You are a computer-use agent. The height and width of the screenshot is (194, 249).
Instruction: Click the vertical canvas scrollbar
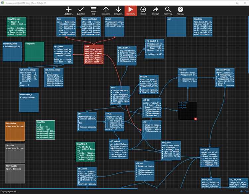249,44
